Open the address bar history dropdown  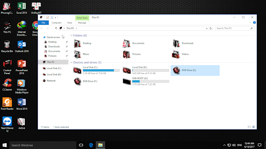(x=207, y=29)
